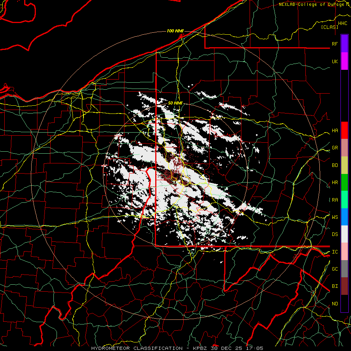This screenshot has height=351, width=351.
Task: Click the UK legend label text
Action: 335,61
